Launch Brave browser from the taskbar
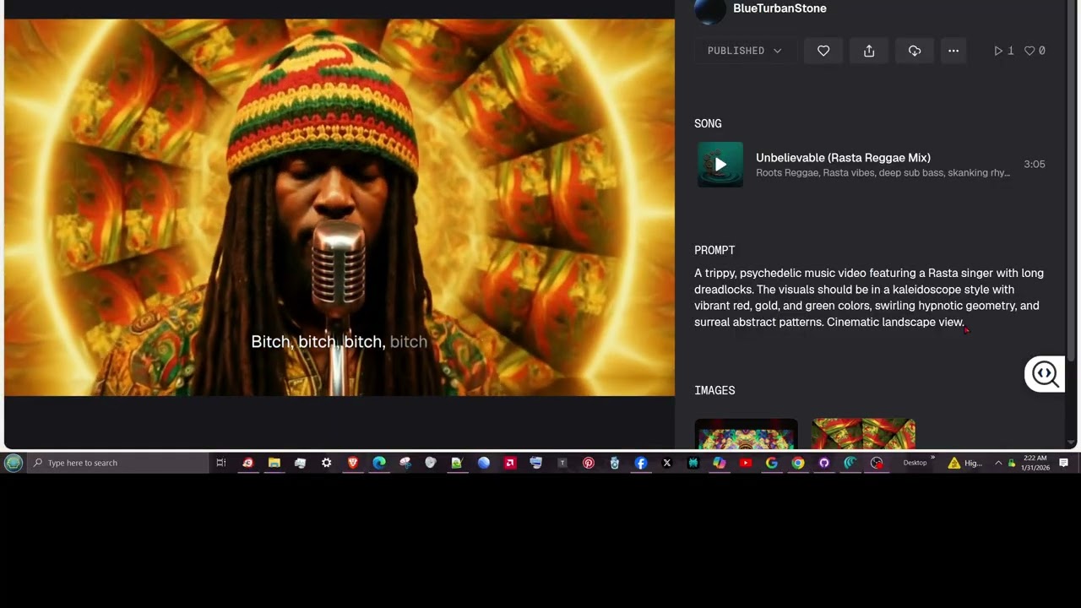 (x=352, y=463)
